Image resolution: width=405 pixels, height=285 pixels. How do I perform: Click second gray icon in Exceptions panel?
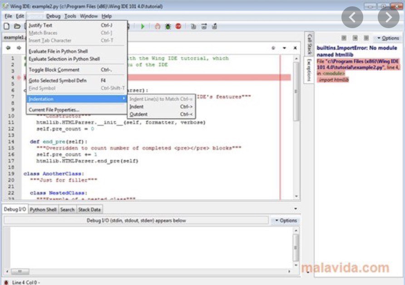point(355,38)
